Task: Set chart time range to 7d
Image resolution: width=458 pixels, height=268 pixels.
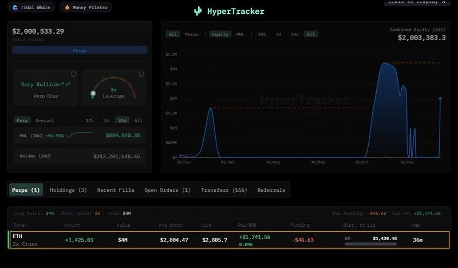Action: click(x=278, y=34)
